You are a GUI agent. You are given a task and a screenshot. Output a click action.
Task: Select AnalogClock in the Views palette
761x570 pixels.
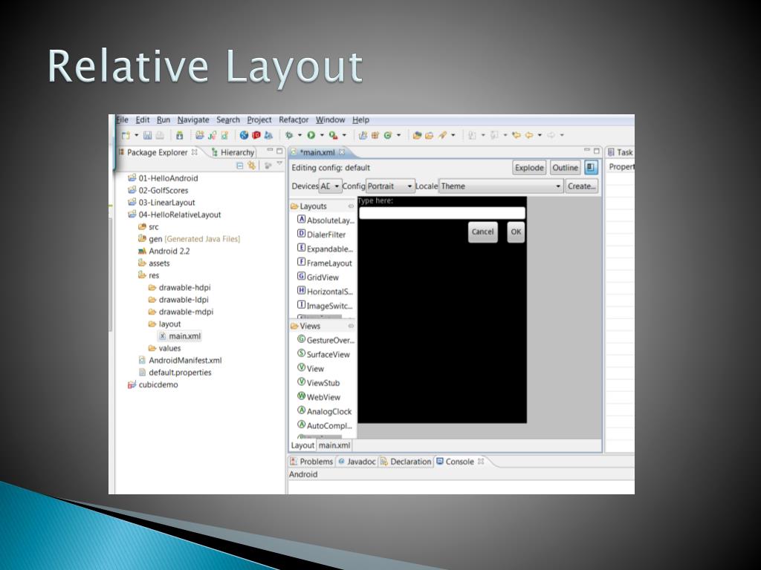point(329,411)
